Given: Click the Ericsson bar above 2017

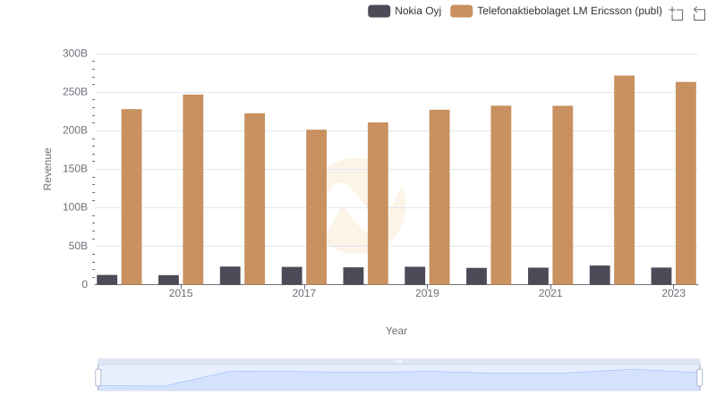Looking at the screenshot, I should click(316, 206).
